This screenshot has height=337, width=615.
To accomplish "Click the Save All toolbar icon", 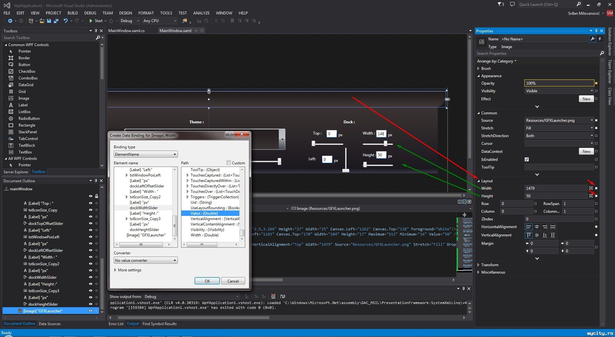I will [56, 21].
